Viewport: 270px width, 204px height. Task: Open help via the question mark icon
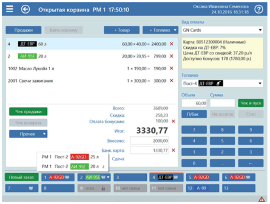(259, 9)
